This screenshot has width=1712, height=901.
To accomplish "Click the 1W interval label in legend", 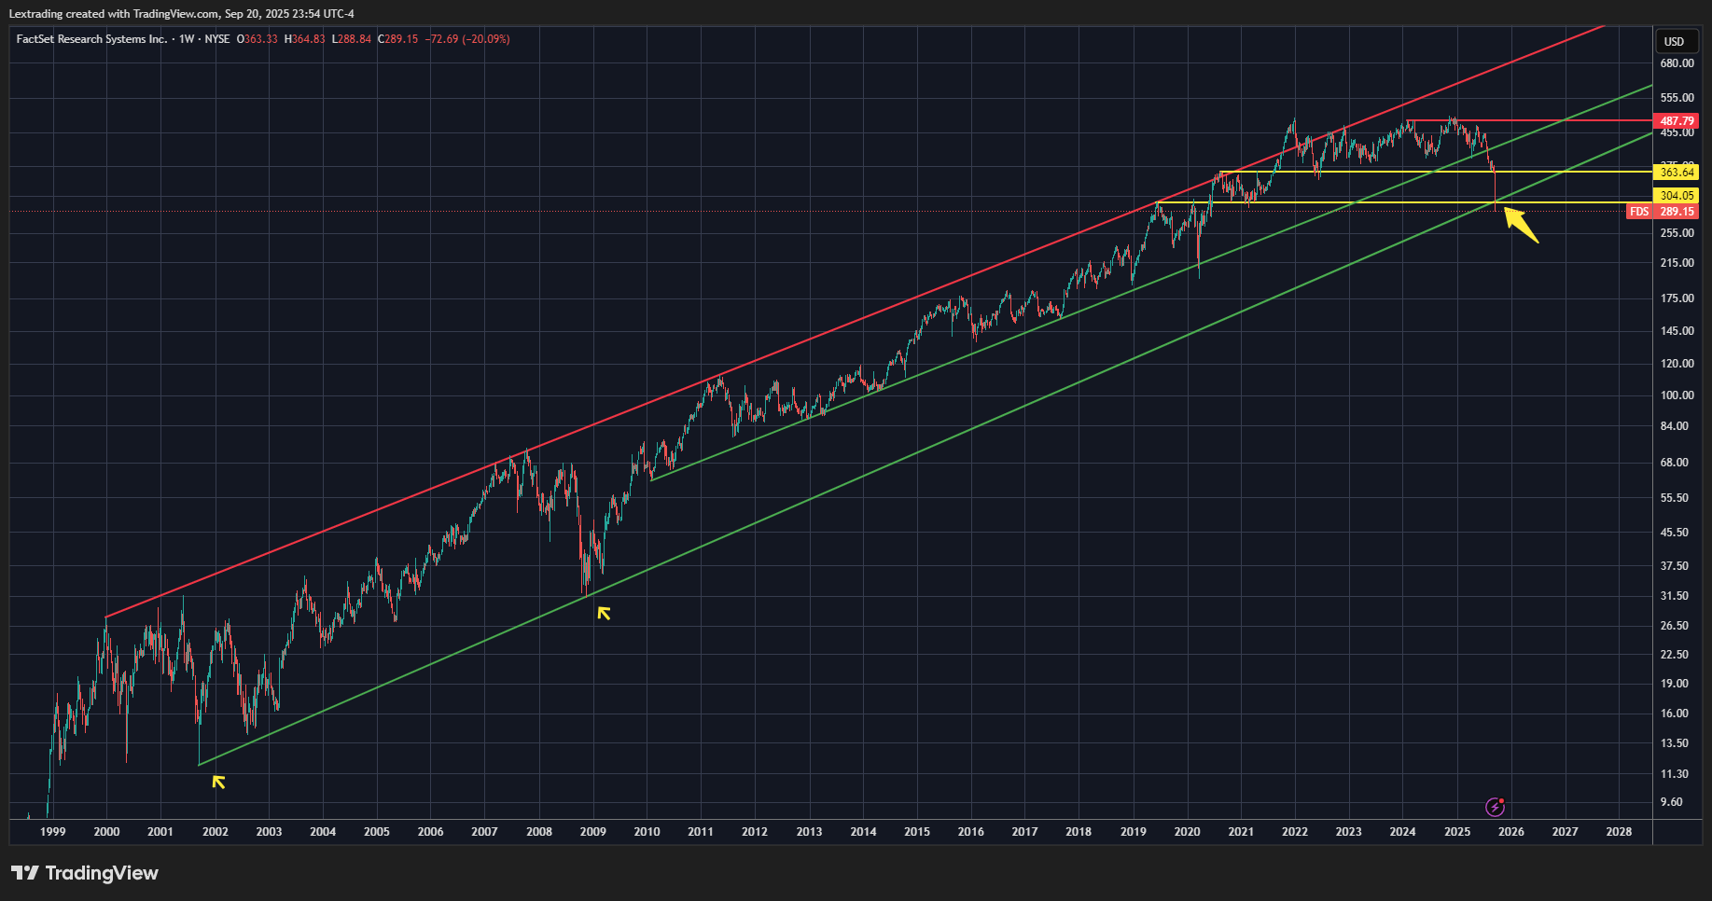I will coord(187,39).
